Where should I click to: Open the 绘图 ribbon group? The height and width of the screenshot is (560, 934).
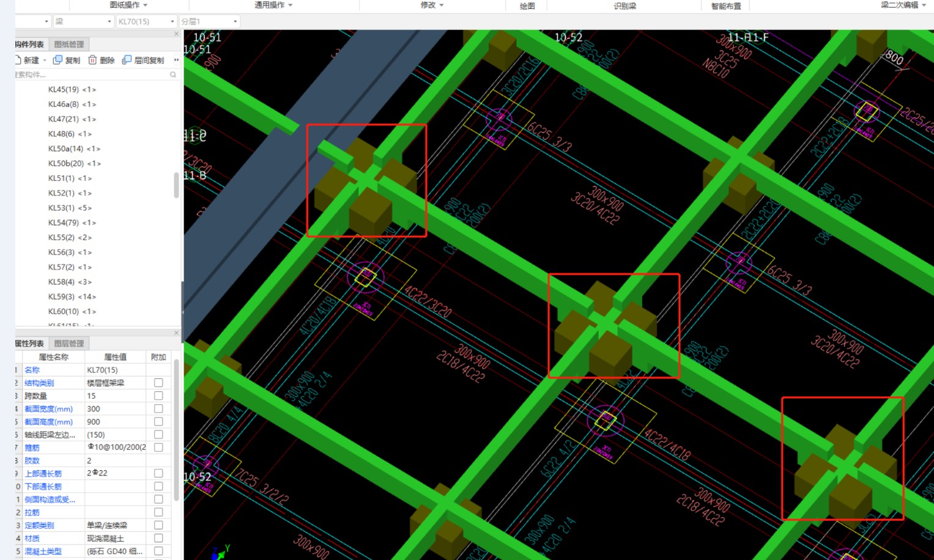click(x=527, y=6)
